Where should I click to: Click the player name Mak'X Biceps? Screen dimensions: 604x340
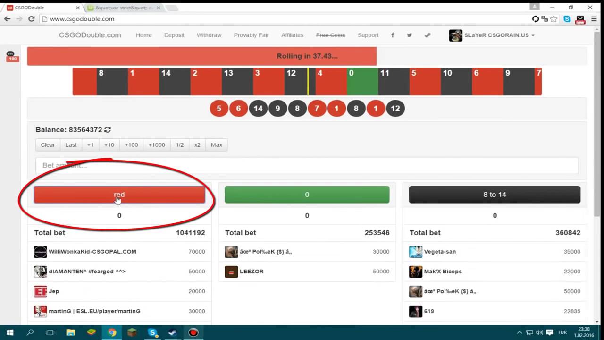point(443,272)
